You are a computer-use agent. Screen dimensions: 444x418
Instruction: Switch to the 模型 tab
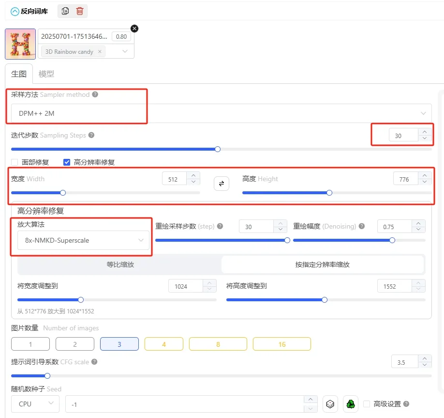(46, 74)
